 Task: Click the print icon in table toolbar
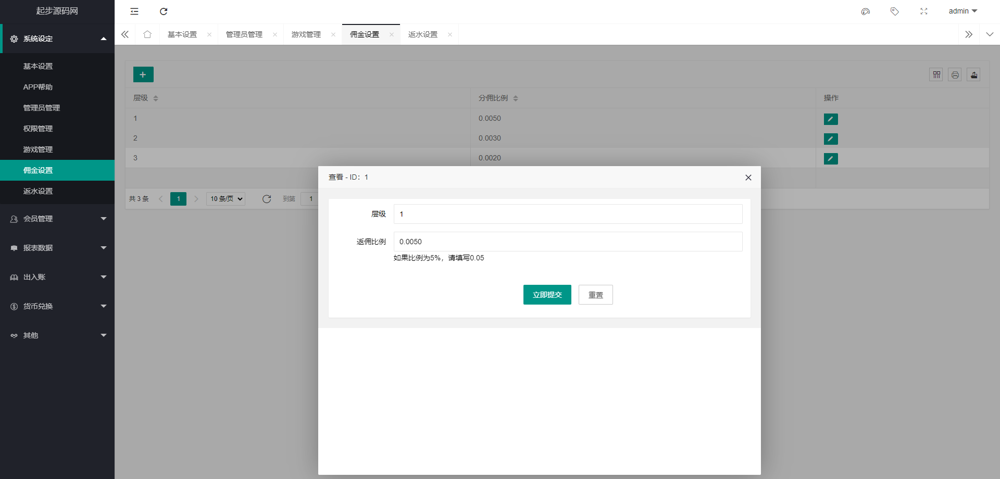click(955, 75)
